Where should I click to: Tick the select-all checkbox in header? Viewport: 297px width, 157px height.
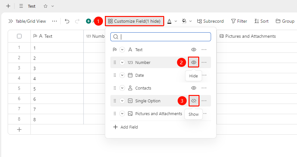click(x=19, y=36)
